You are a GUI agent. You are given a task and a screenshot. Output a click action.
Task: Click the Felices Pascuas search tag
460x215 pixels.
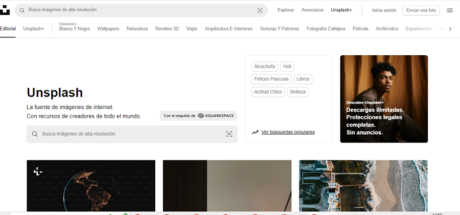point(271,79)
